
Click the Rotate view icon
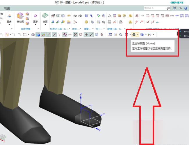(x=121, y=35)
